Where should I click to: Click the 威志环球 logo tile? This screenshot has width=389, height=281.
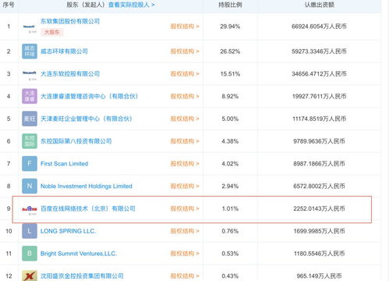pyautogui.click(x=30, y=52)
